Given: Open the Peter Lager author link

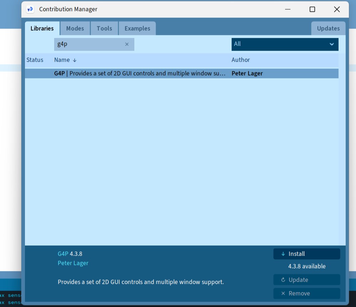Looking at the screenshot, I should tap(73, 263).
